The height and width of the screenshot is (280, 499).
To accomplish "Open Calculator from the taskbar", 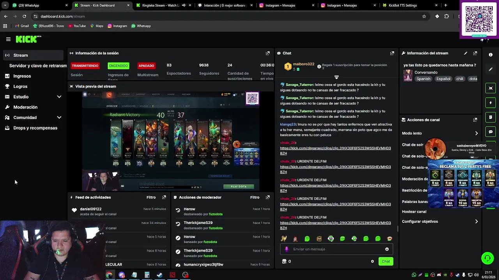I will point(147,275).
